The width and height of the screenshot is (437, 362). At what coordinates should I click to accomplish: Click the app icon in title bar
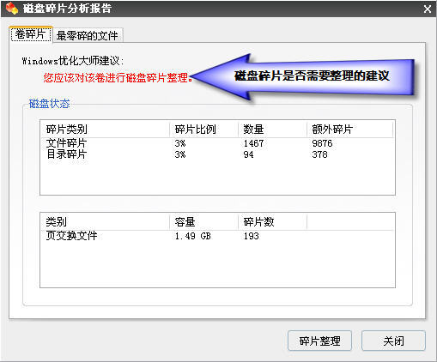click(x=11, y=9)
